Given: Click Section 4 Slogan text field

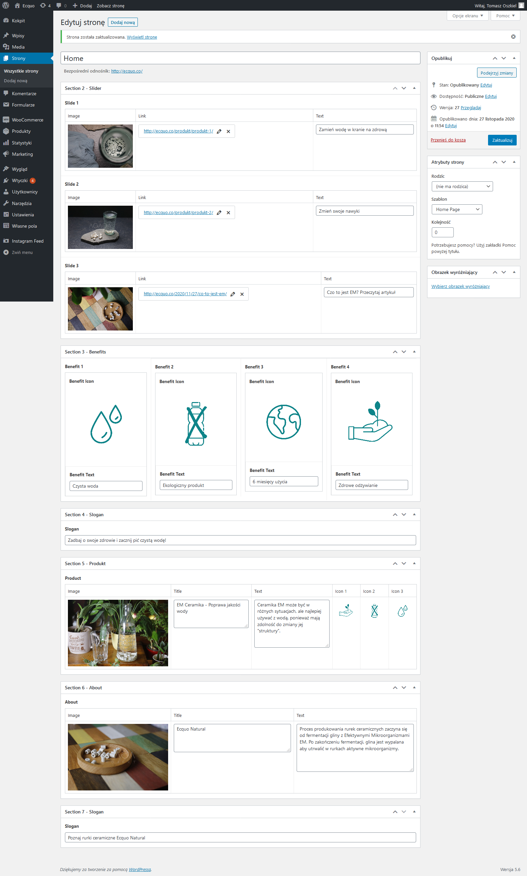Looking at the screenshot, I should [240, 540].
